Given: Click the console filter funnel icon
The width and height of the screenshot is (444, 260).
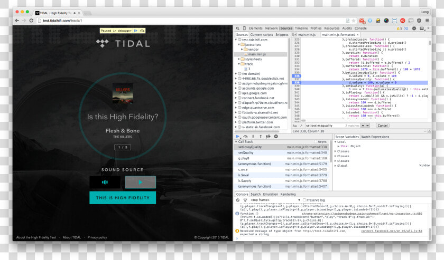Looking at the screenshot, I should click(245, 200).
